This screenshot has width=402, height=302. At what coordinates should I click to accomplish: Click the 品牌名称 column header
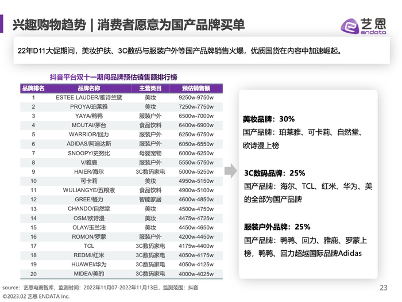click(x=88, y=89)
